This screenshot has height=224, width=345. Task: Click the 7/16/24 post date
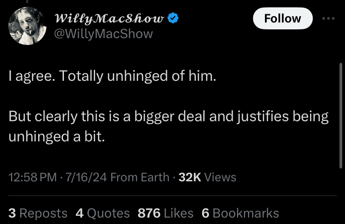click(x=86, y=177)
